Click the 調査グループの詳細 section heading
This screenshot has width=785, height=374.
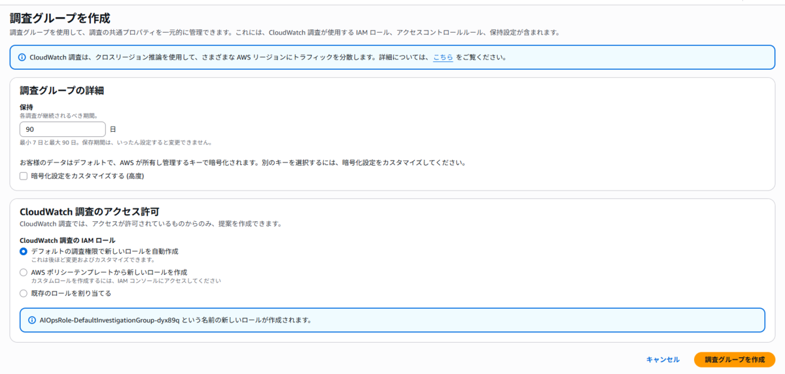tap(62, 91)
